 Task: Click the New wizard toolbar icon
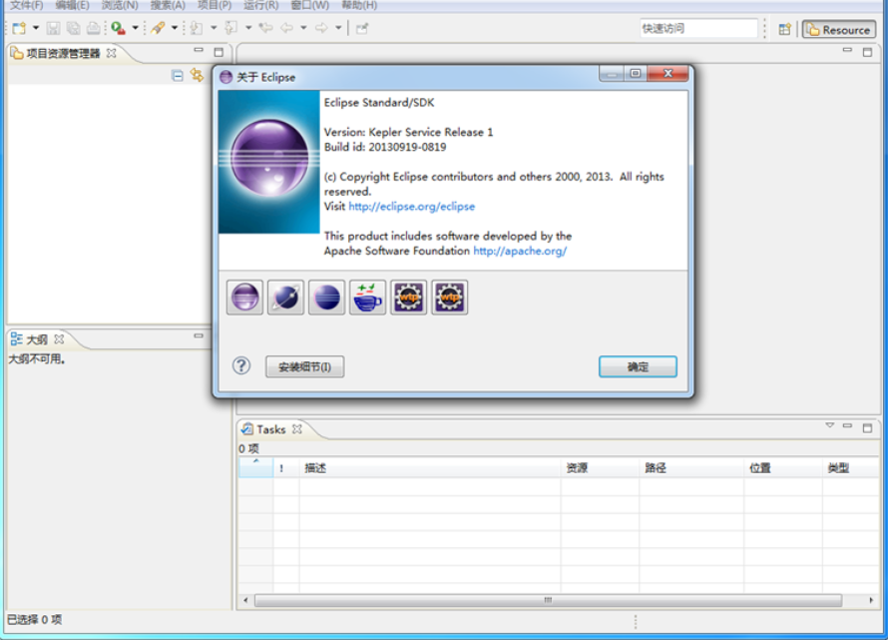[19, 28]
